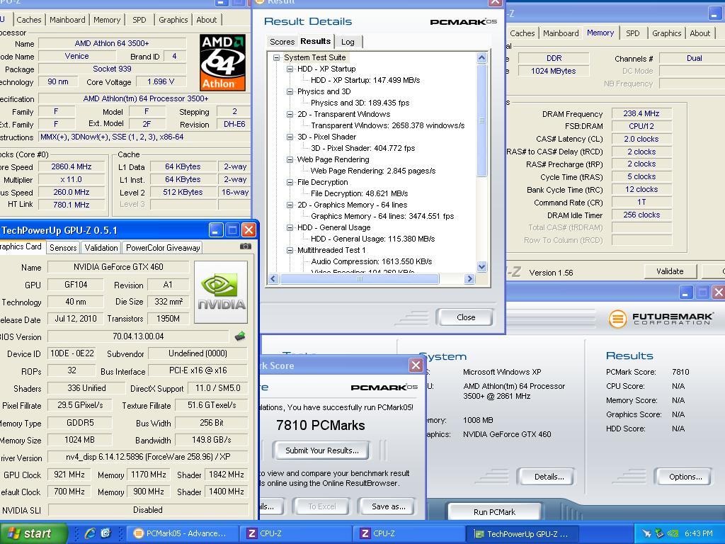Click the first CPU-Z taskbar button
Screen dimensions: 725x544
point(296,533)
